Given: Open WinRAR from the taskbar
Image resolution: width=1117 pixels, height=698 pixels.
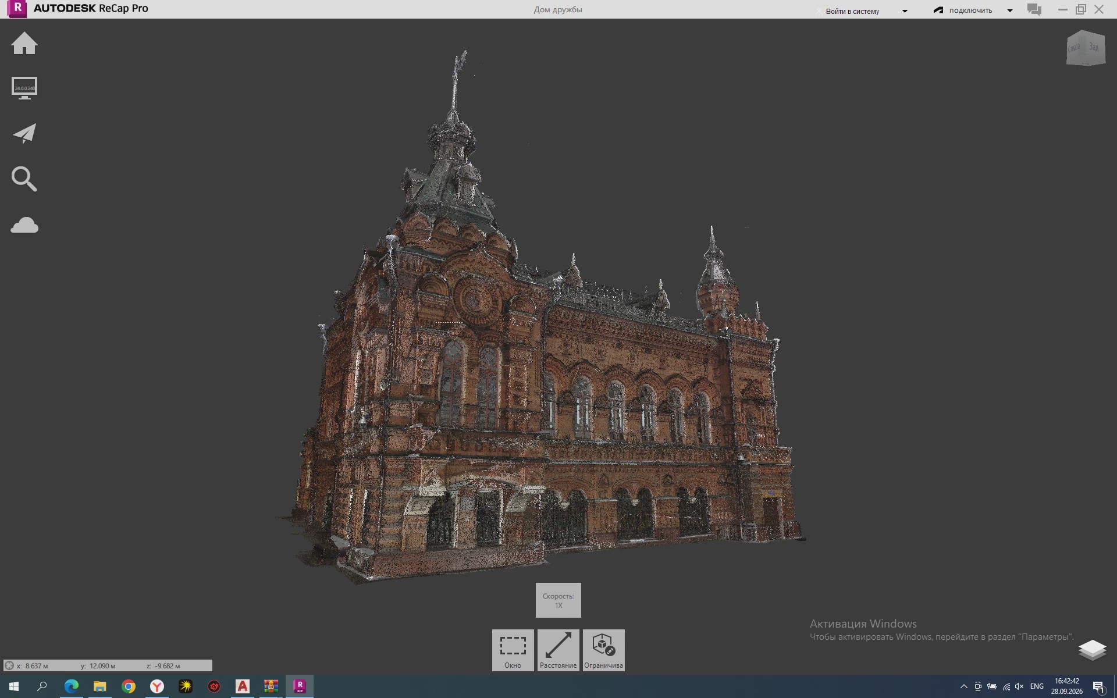Looking at the screenshot, I should click(x=271, y=686).
